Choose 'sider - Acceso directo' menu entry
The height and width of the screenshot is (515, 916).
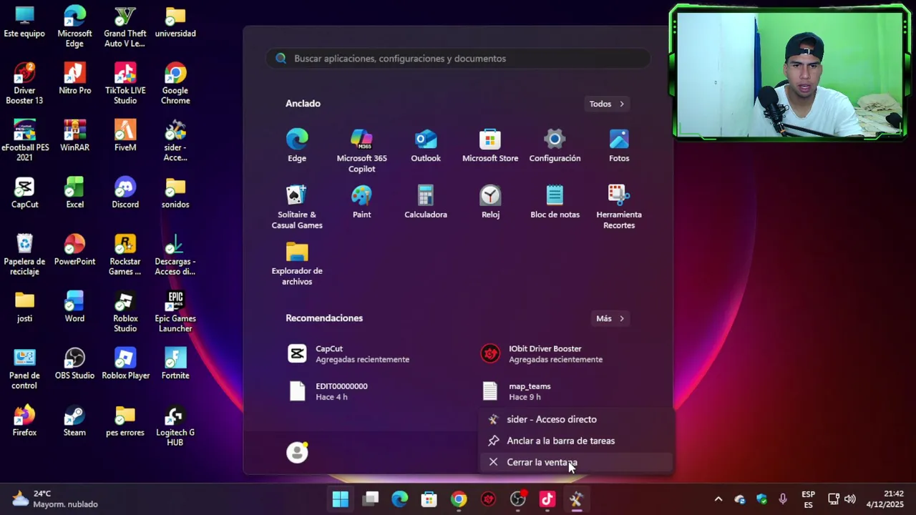coord(577,419)
